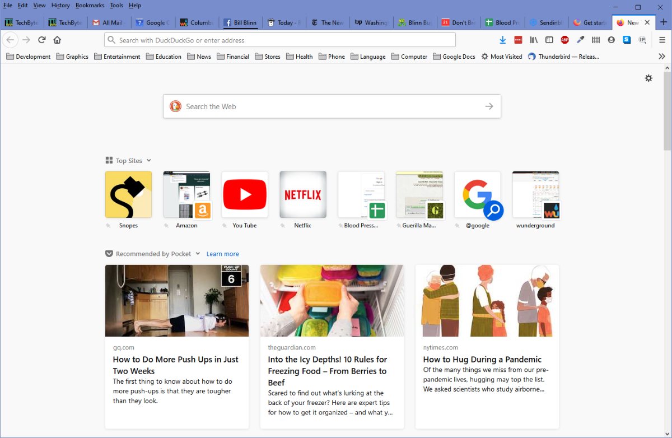
Task: Click the Back navigation arrow
Action: coord(10,40)
